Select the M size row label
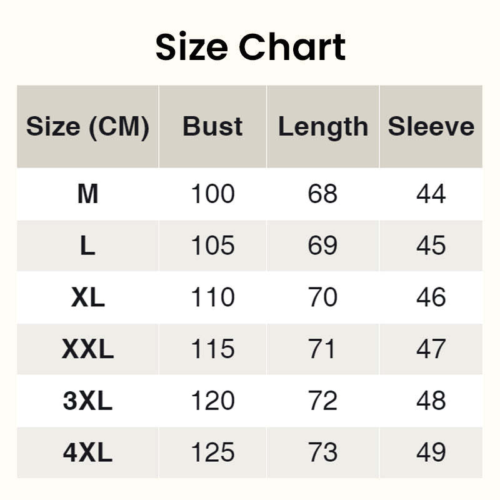This screenshot has width=500, height=500. point(87,194)
